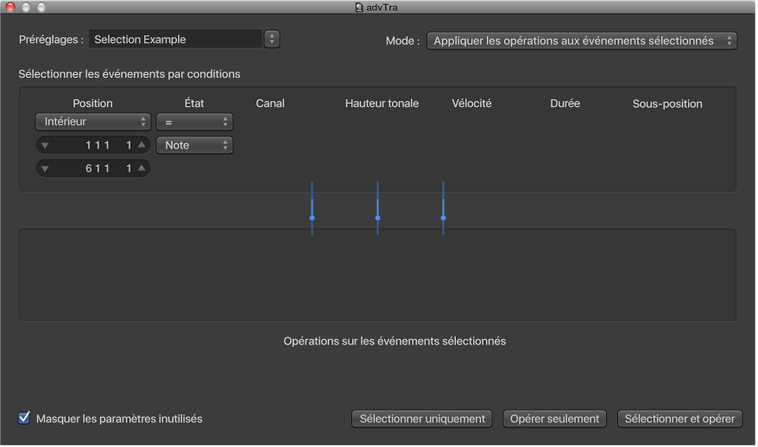This screenshot has width=758, height=447.
Task: Open the Position Intérieur dropdown
Action: pos(93,122)
